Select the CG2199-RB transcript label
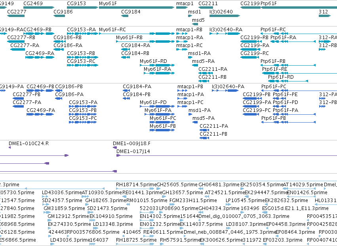 coord(254,37)
